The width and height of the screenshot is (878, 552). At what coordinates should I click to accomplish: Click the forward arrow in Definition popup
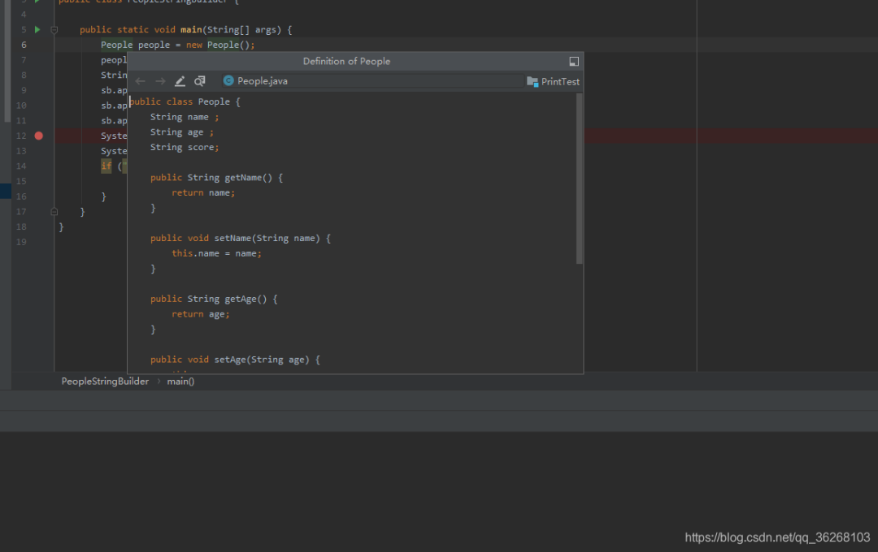(160, 81)
